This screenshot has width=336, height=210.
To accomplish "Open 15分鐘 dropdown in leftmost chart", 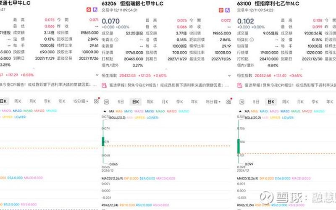I will [x=81, y=101].
